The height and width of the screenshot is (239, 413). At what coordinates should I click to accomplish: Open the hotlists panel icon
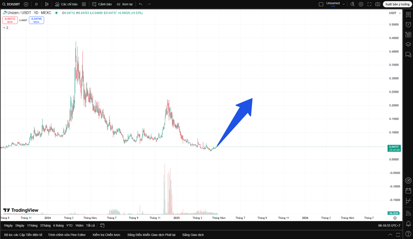click(x=408, y=34)
